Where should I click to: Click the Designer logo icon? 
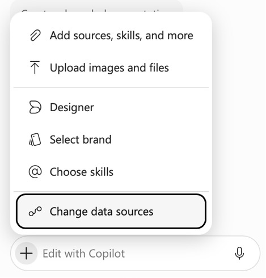(35, 107)
